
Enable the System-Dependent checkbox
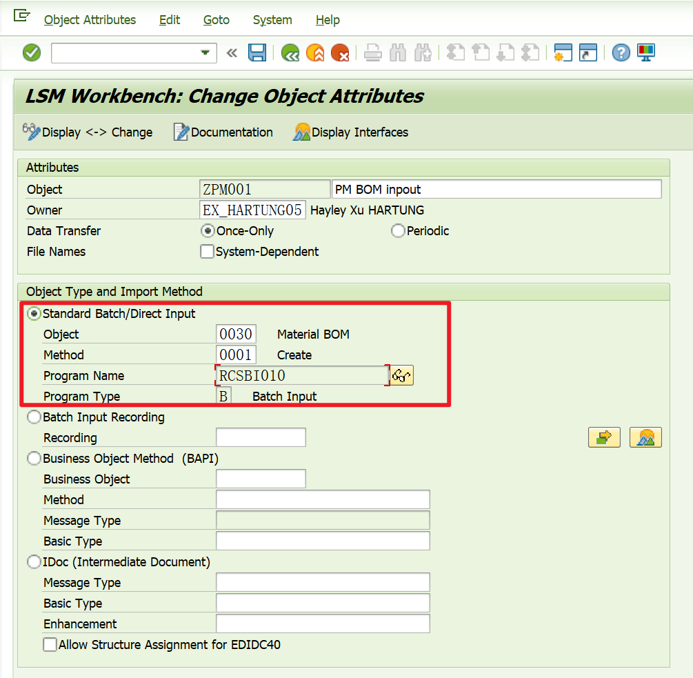207,252
